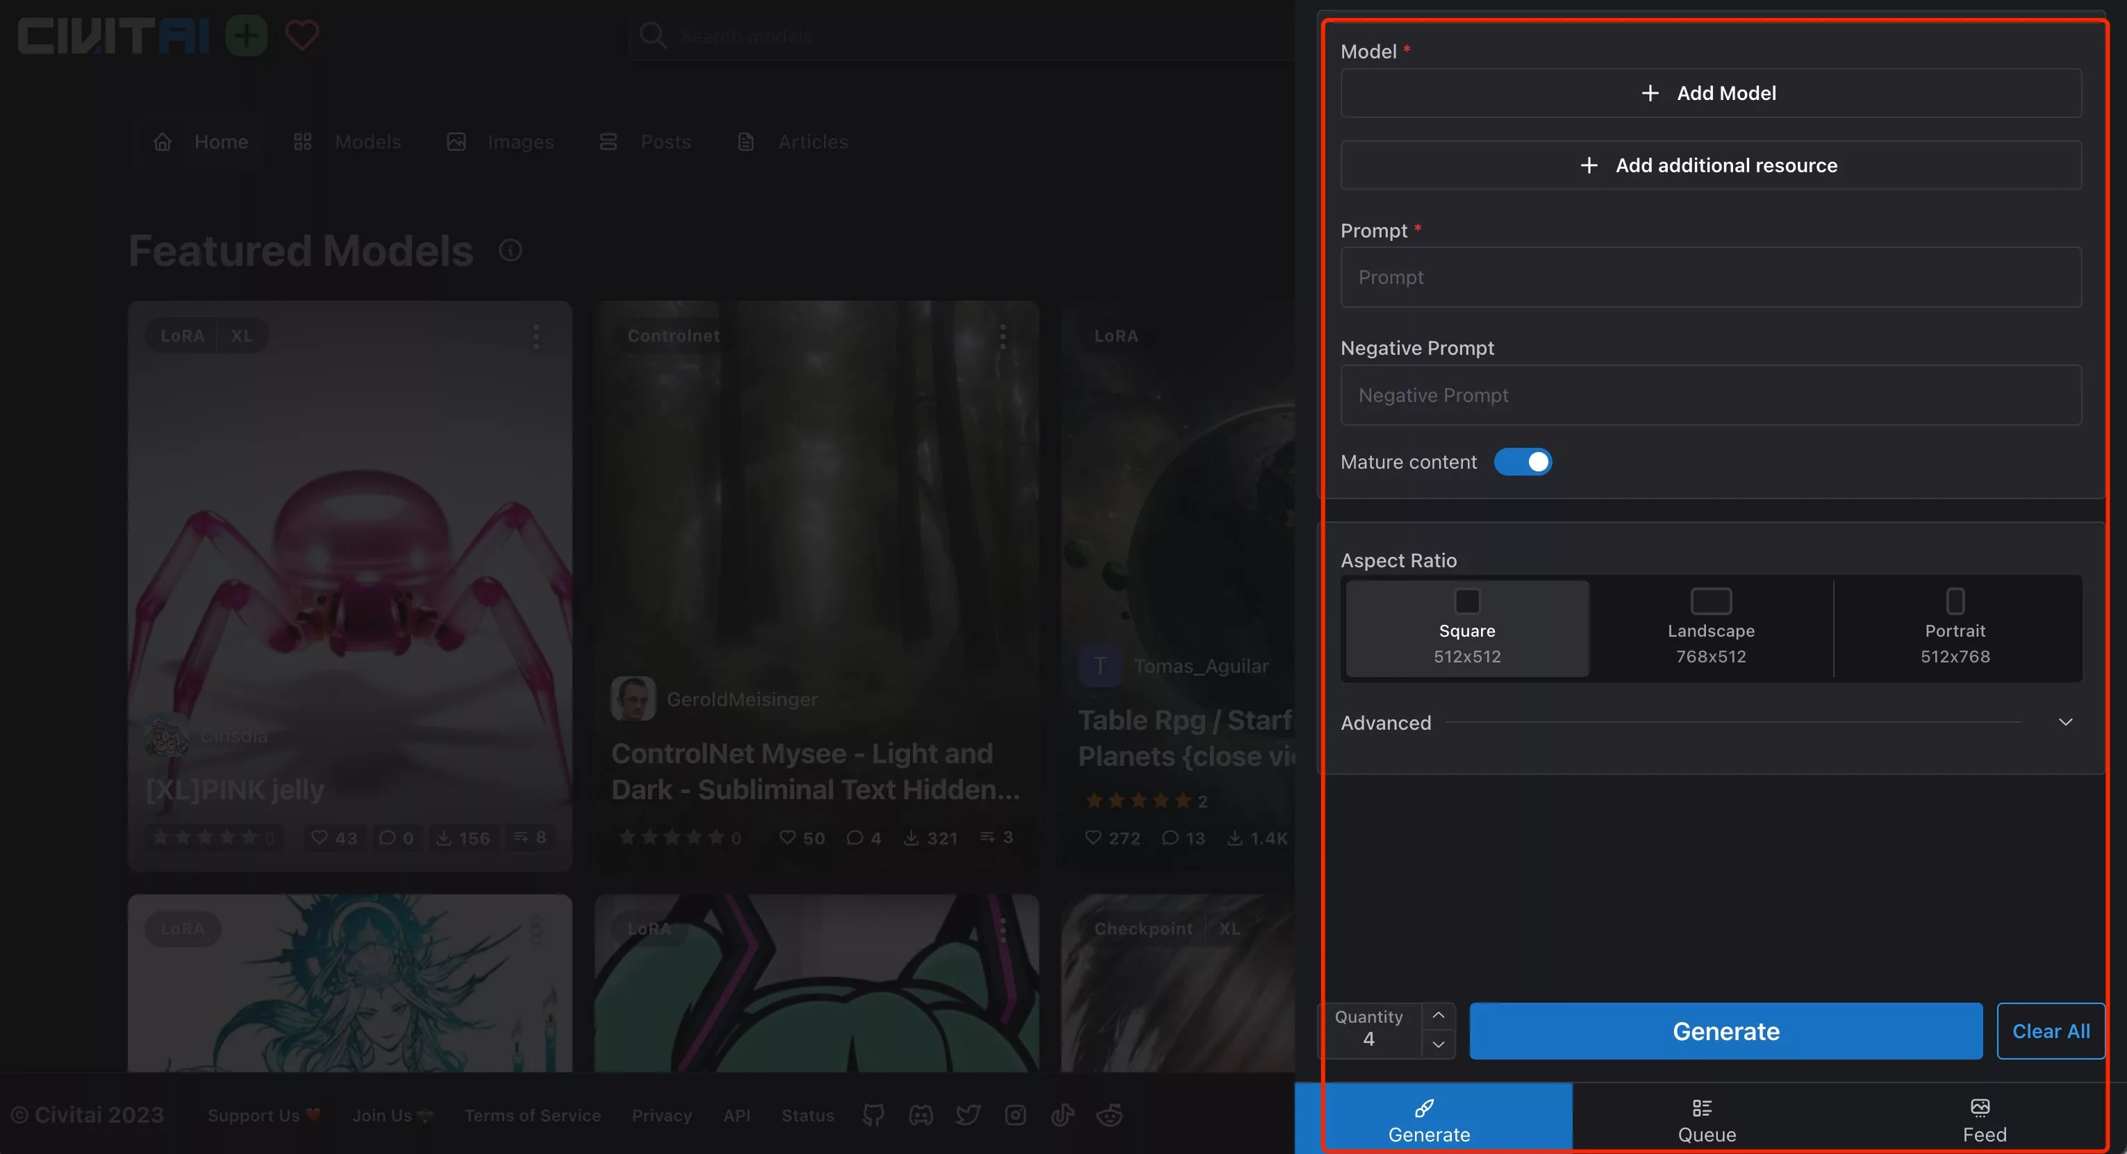Click the Tomas_Aguilar avatar badge
Screen dimensions: 2127x1154
(x=1100, y=665)
